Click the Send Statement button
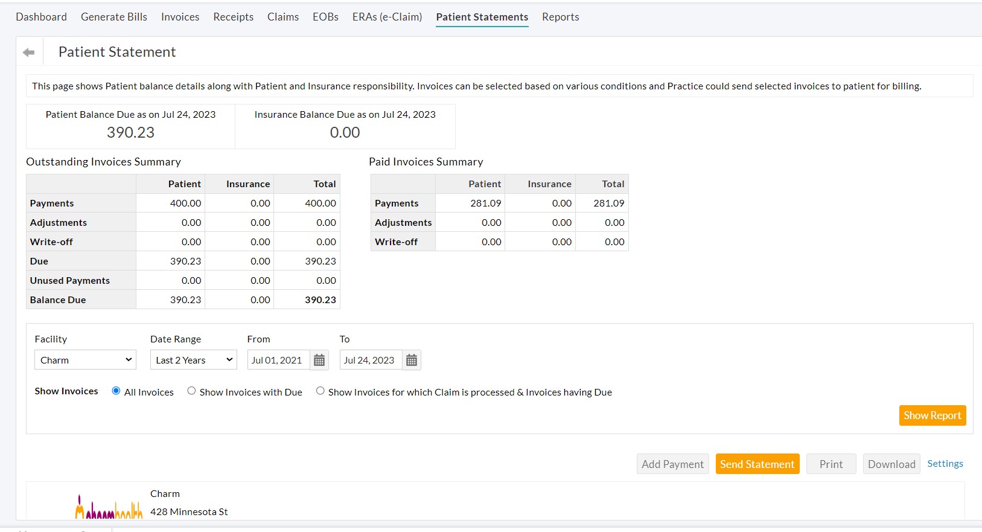The width and height of the screenshot is (982, 532). (757, 464)
